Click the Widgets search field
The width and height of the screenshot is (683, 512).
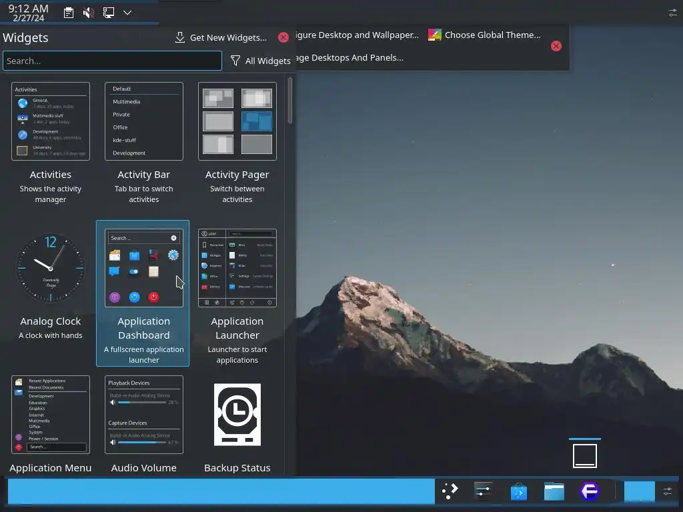pyautogui.click(x=112, y=61)
